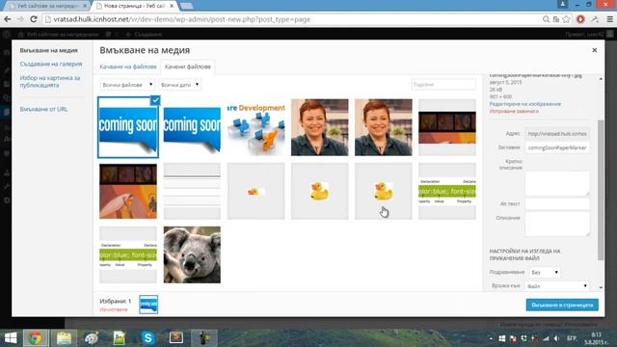Open the Chrome menu hamburger icon
Image resolution: width=617 pixels, height=347 pixels.
[x=610, y=19]
